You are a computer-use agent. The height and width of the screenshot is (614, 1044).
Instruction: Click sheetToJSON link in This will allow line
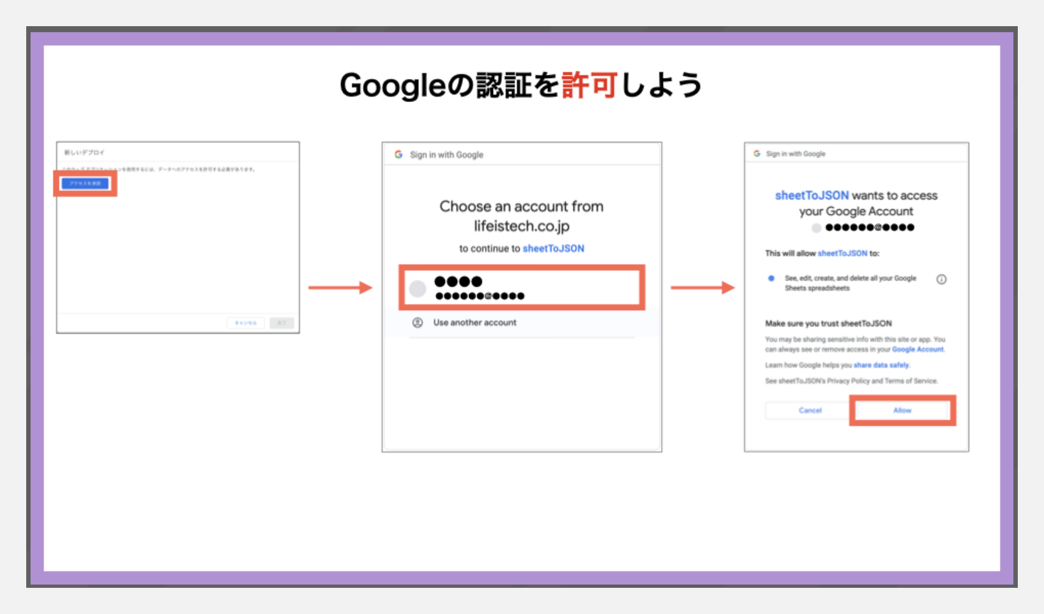click(x=842, y=253)
